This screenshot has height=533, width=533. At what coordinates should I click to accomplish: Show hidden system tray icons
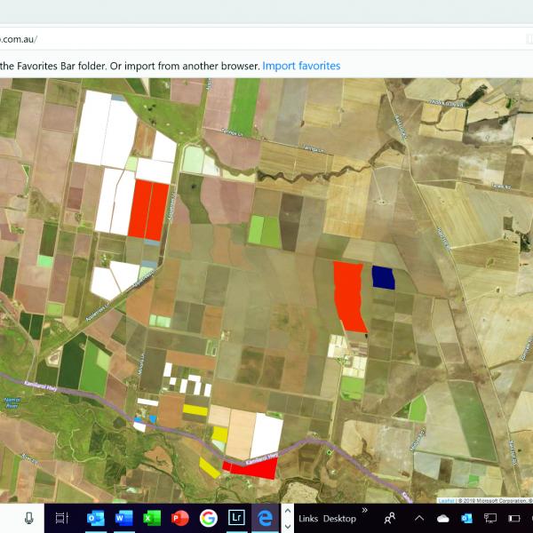pyautogui.click(x=419, y=518)
